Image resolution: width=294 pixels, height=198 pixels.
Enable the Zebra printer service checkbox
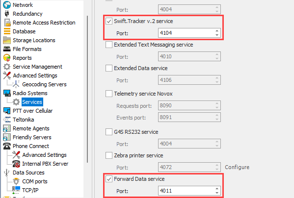[x=109, y=155]
